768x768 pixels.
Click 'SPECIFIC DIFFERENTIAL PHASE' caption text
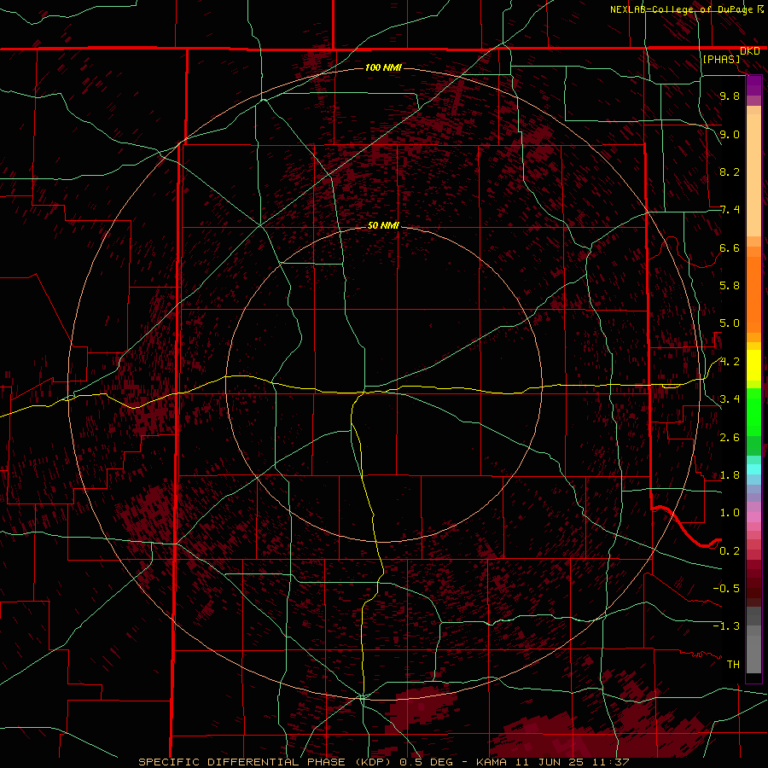(x=242, y=762)
